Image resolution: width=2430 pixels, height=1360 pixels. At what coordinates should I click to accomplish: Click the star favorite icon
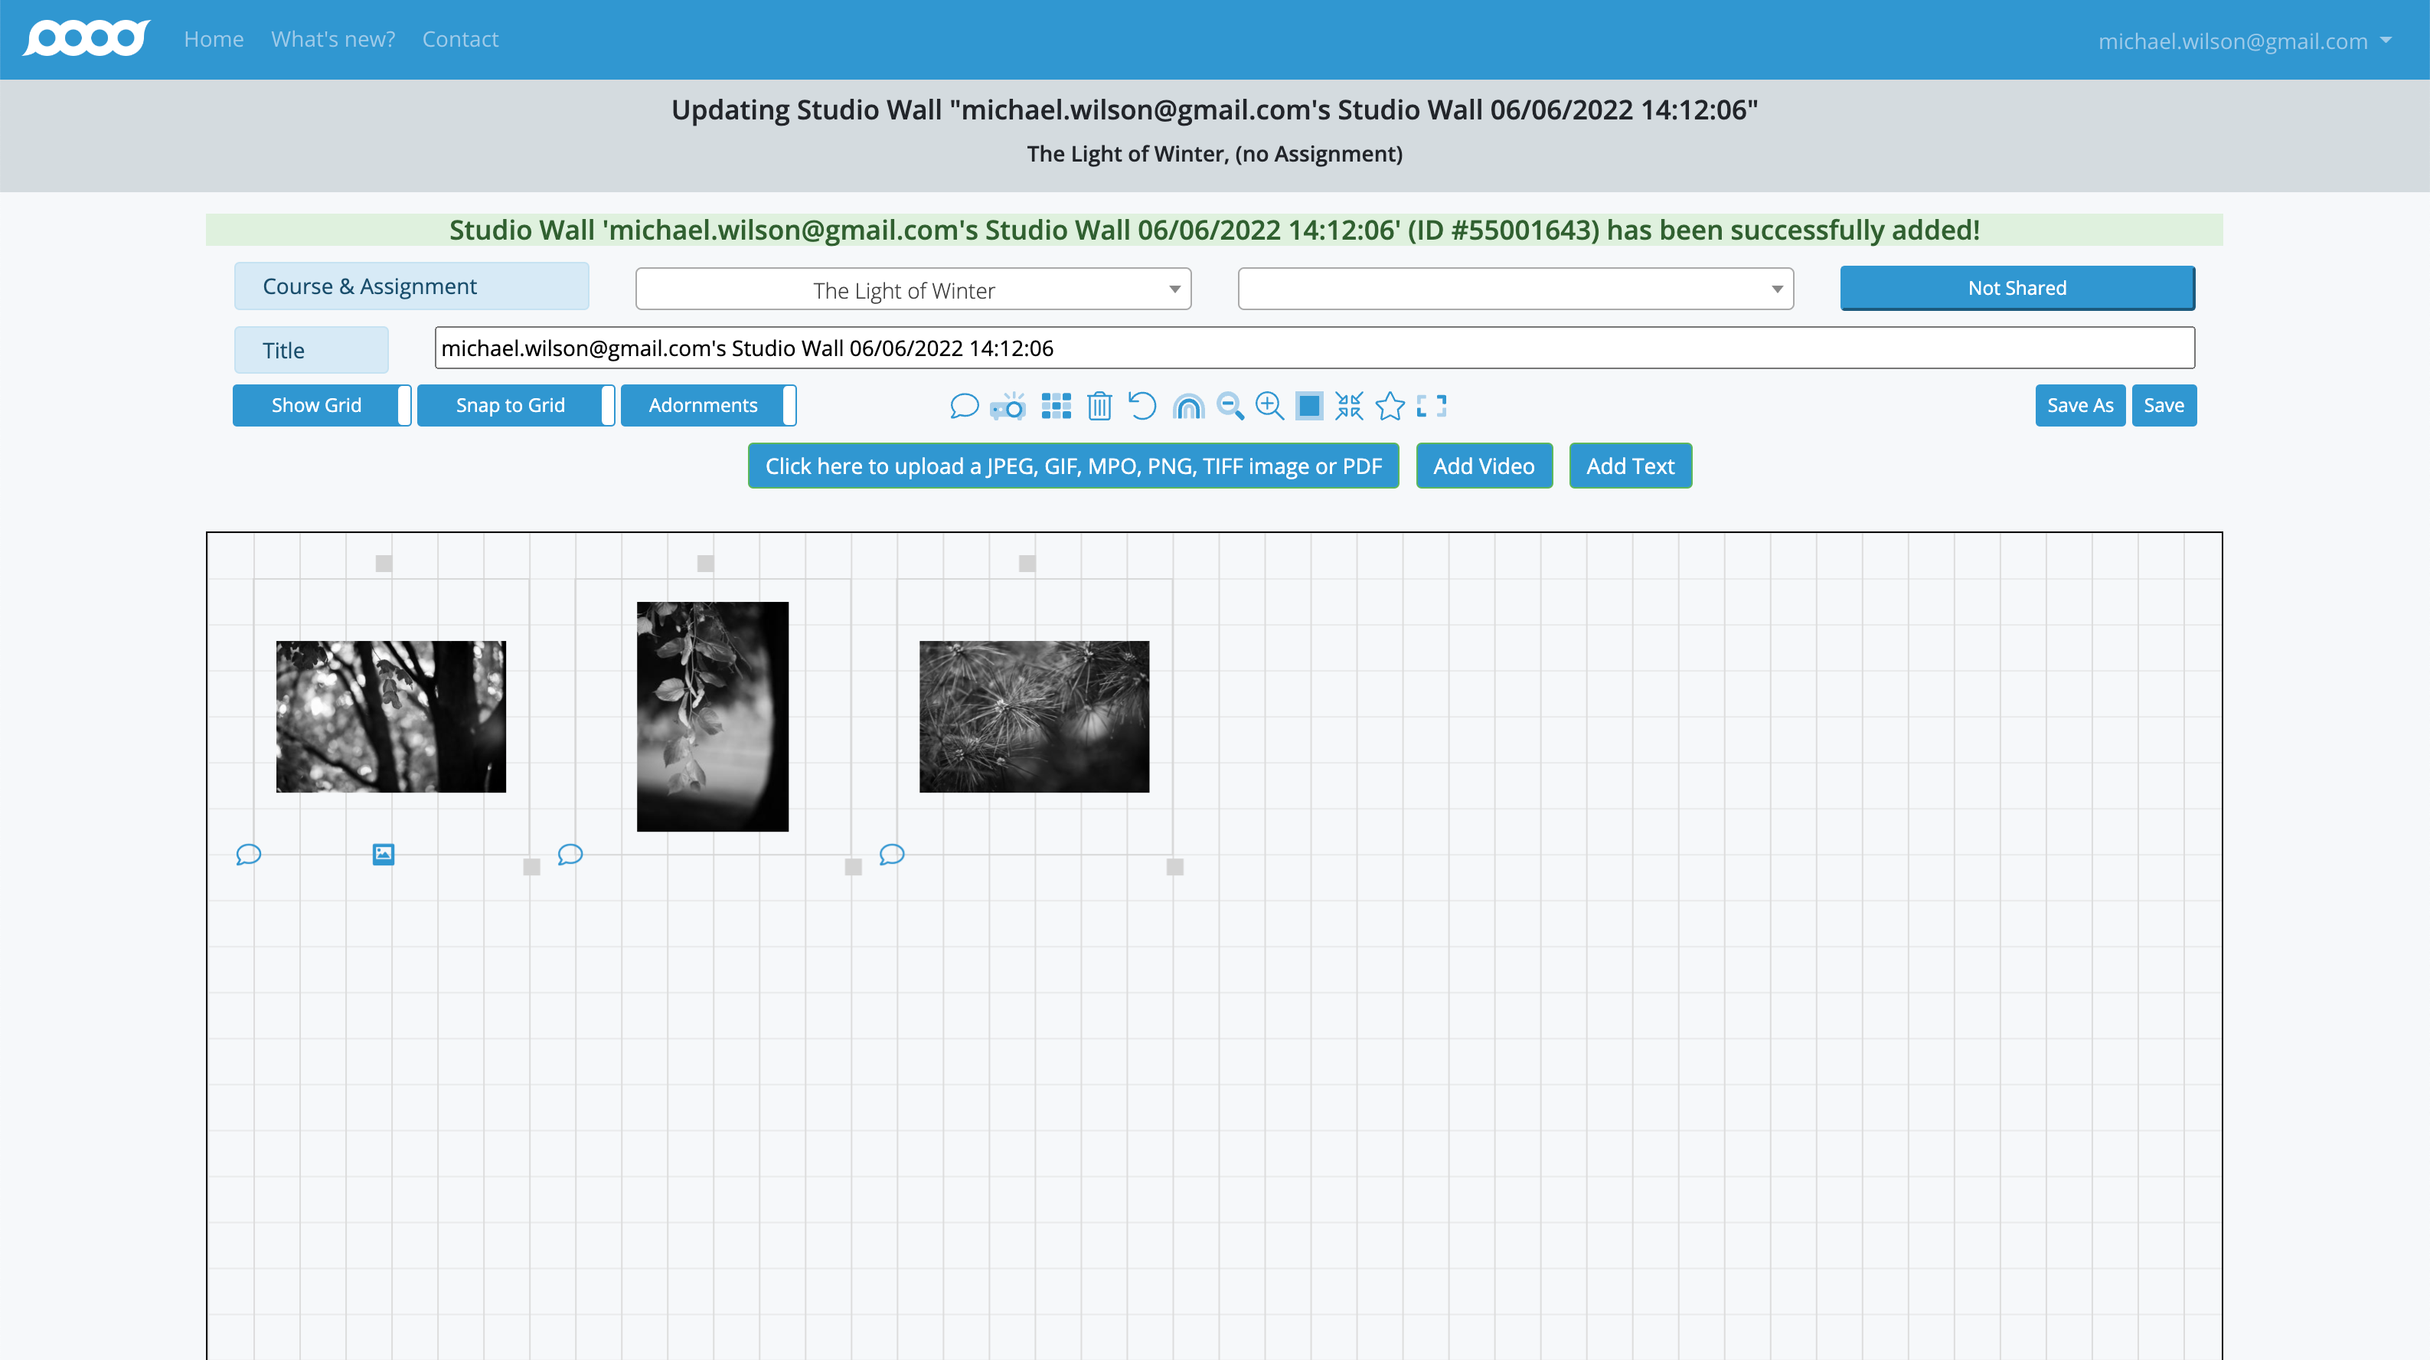coord(1390,406)
